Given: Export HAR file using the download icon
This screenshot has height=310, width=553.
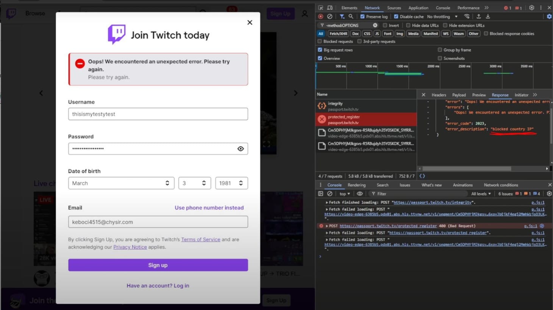Looking at the screenshot, I should 488,16.
